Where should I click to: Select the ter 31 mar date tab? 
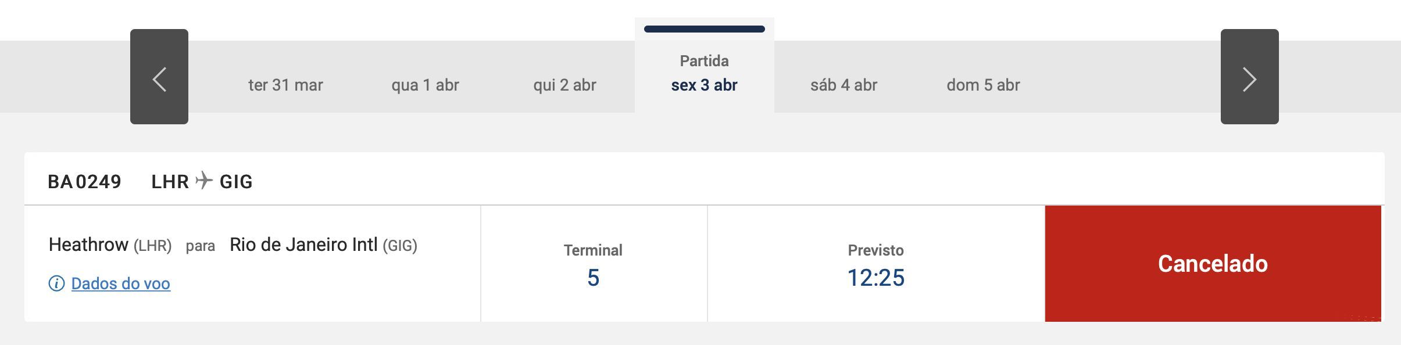285,85
